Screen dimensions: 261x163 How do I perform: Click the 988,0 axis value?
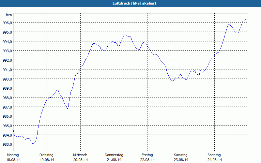[x=8, y=98]
